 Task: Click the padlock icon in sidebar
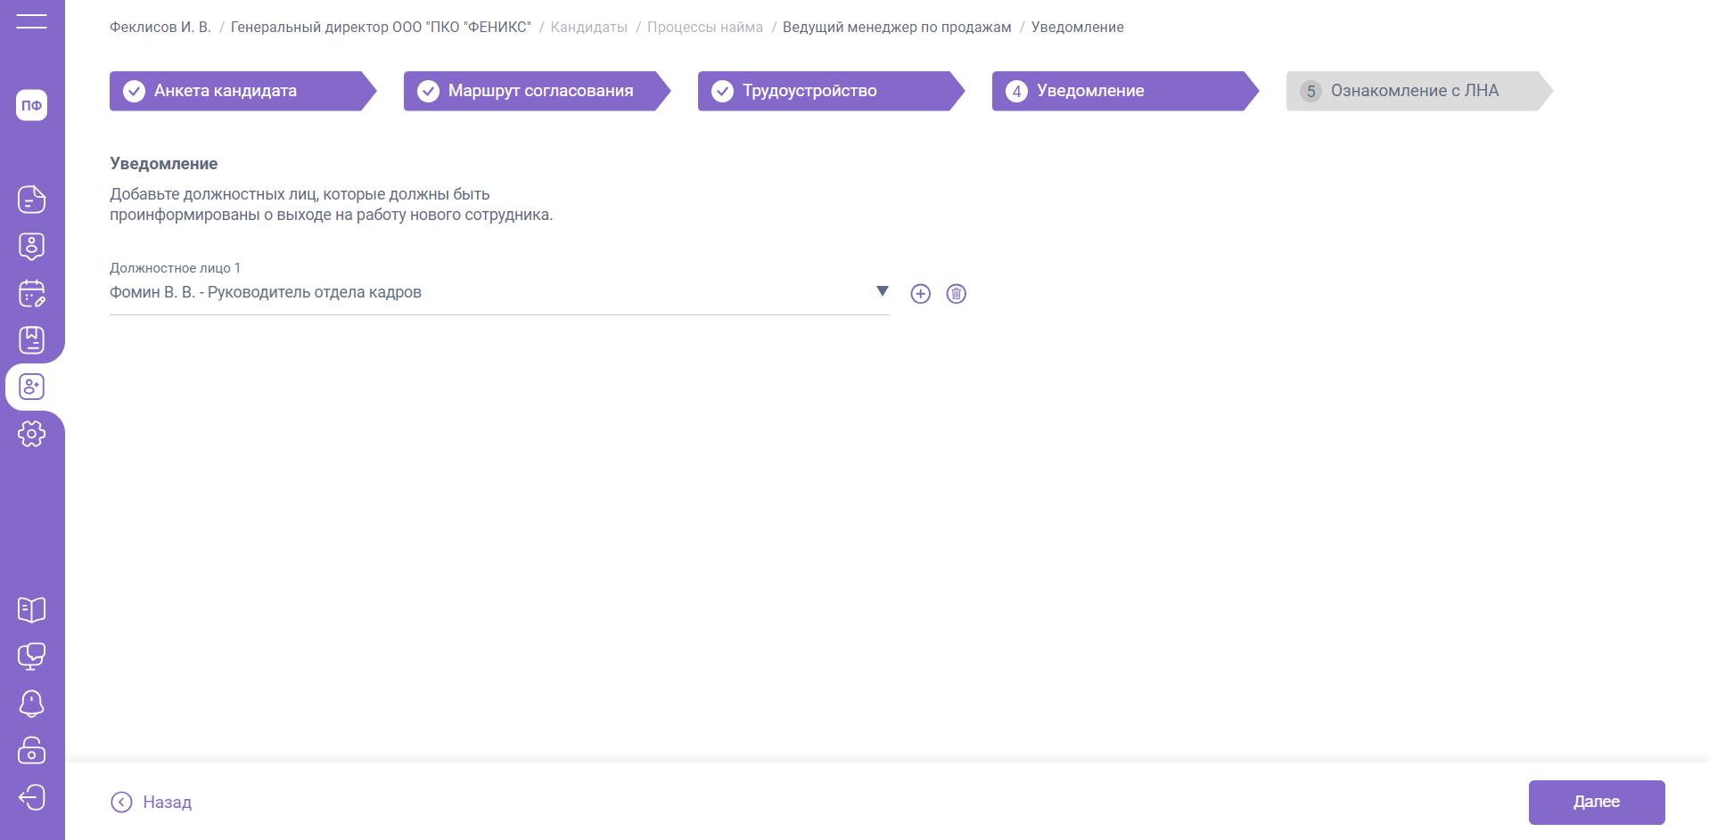pyautogui.click(x=31, y=750)
